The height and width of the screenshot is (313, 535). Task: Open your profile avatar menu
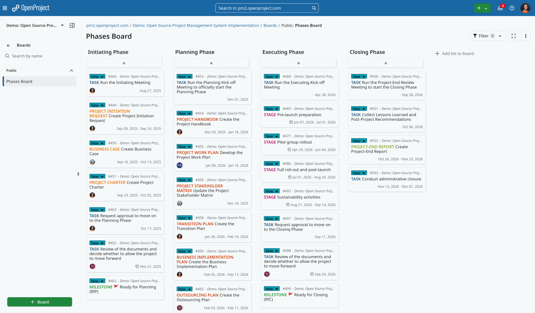525,8
